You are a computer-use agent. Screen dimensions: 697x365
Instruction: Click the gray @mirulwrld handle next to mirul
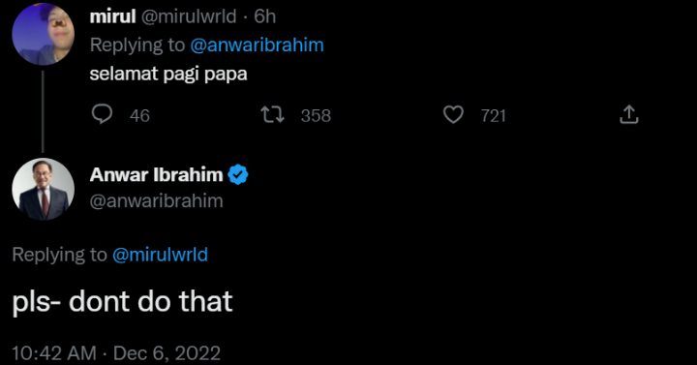pyautogui.click(x=189, y=16)
